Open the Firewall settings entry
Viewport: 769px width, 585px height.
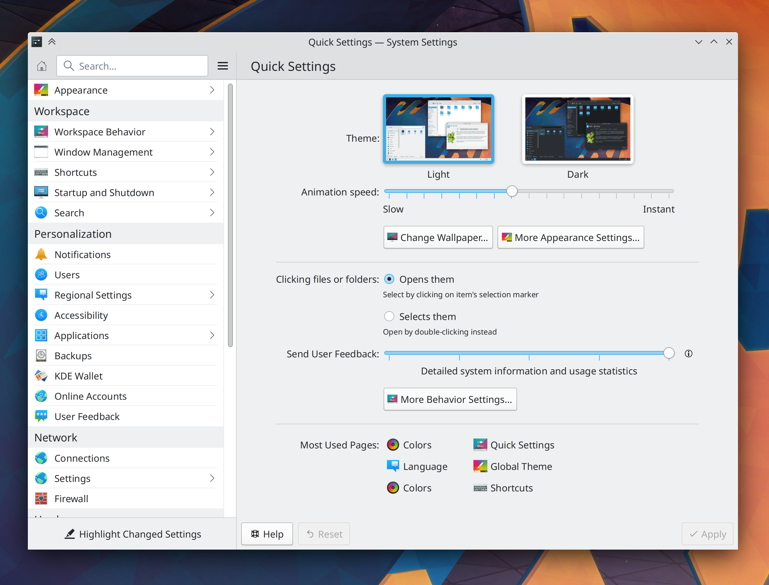(x=71, y=499)
